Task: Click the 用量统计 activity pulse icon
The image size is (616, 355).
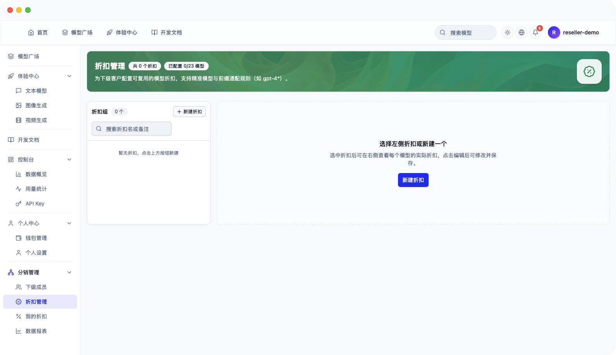Action: [x=19, y=189]
